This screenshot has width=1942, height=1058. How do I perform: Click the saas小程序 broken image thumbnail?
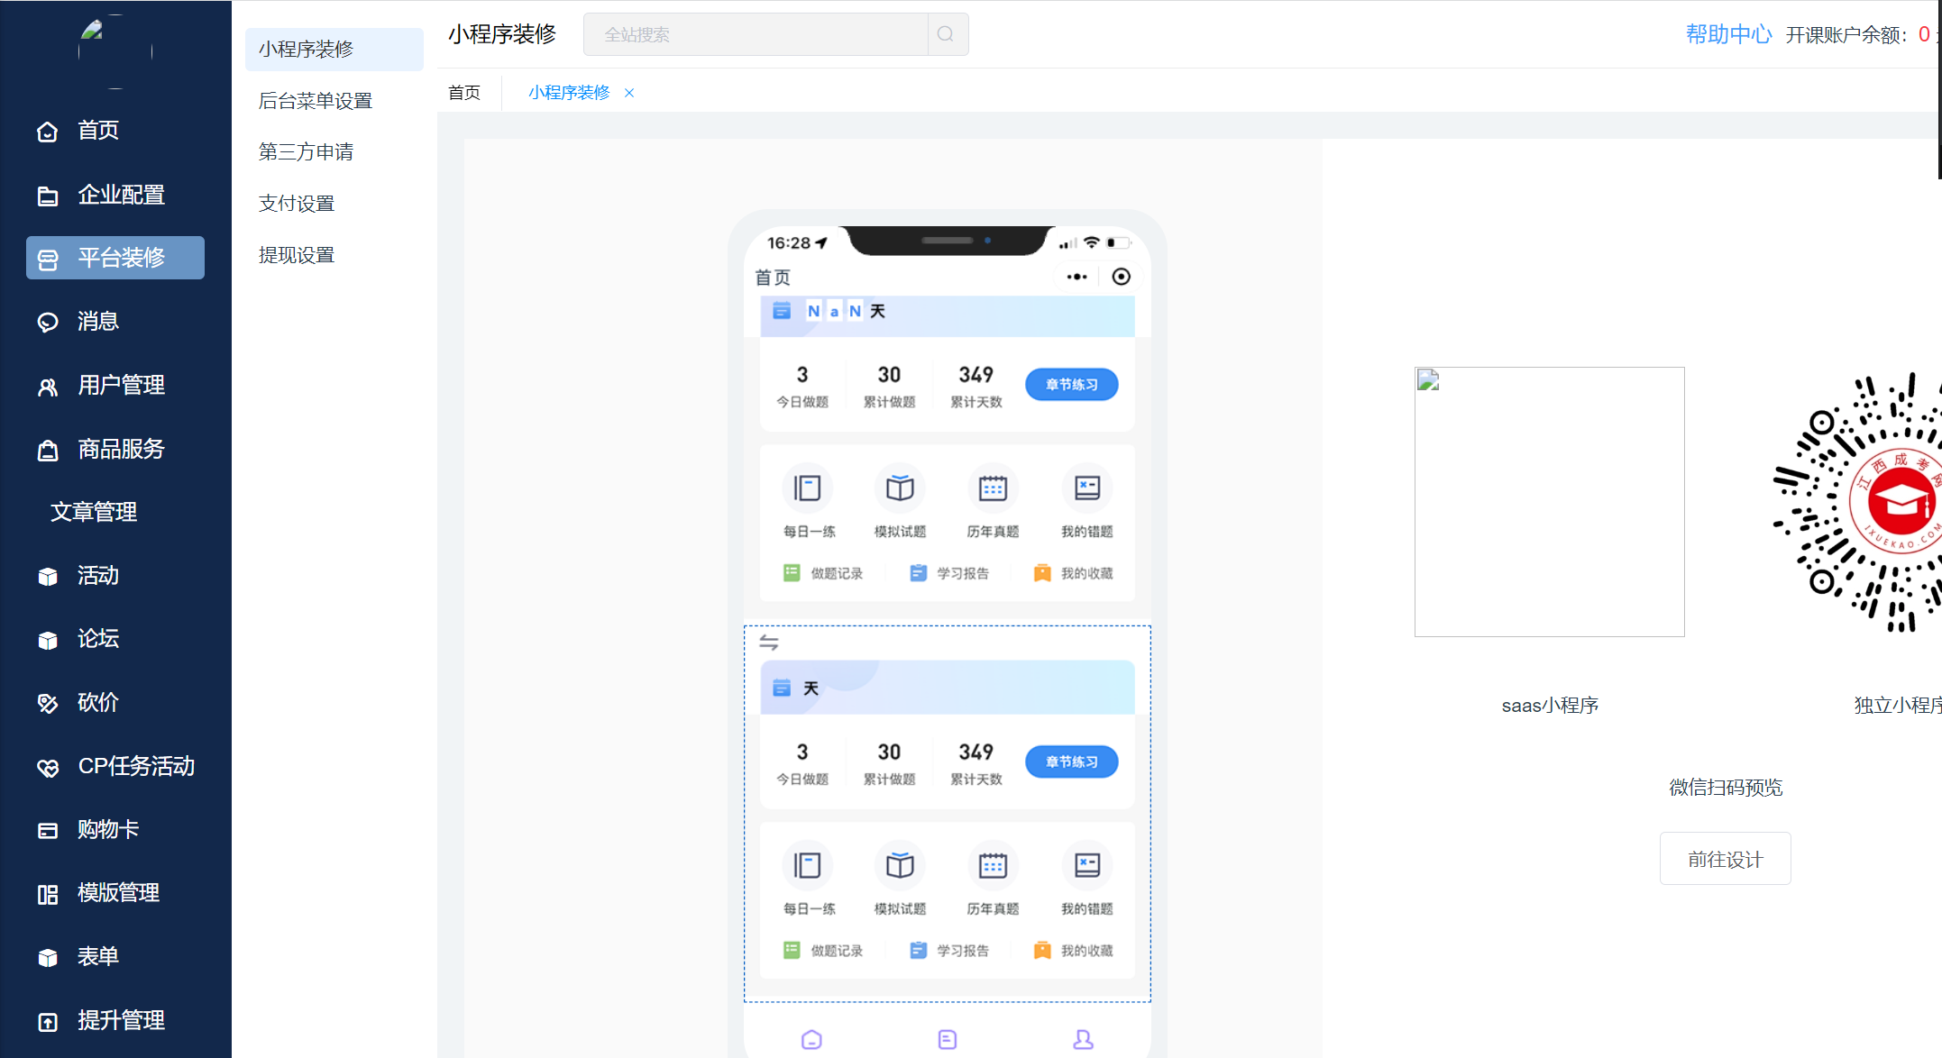1550,502
